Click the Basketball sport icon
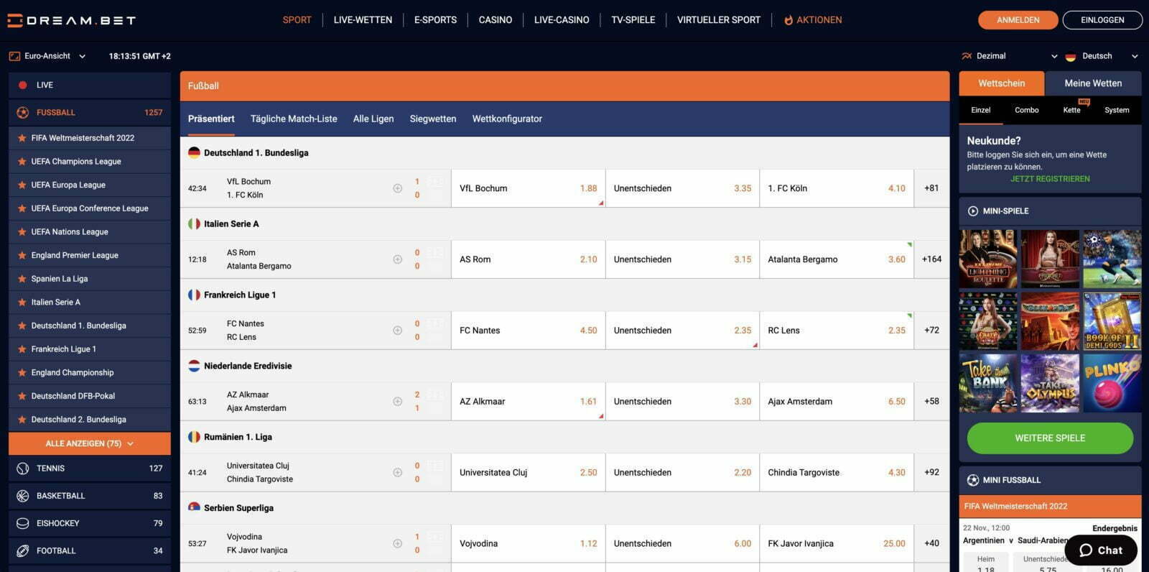 click(x=22, y=496)
